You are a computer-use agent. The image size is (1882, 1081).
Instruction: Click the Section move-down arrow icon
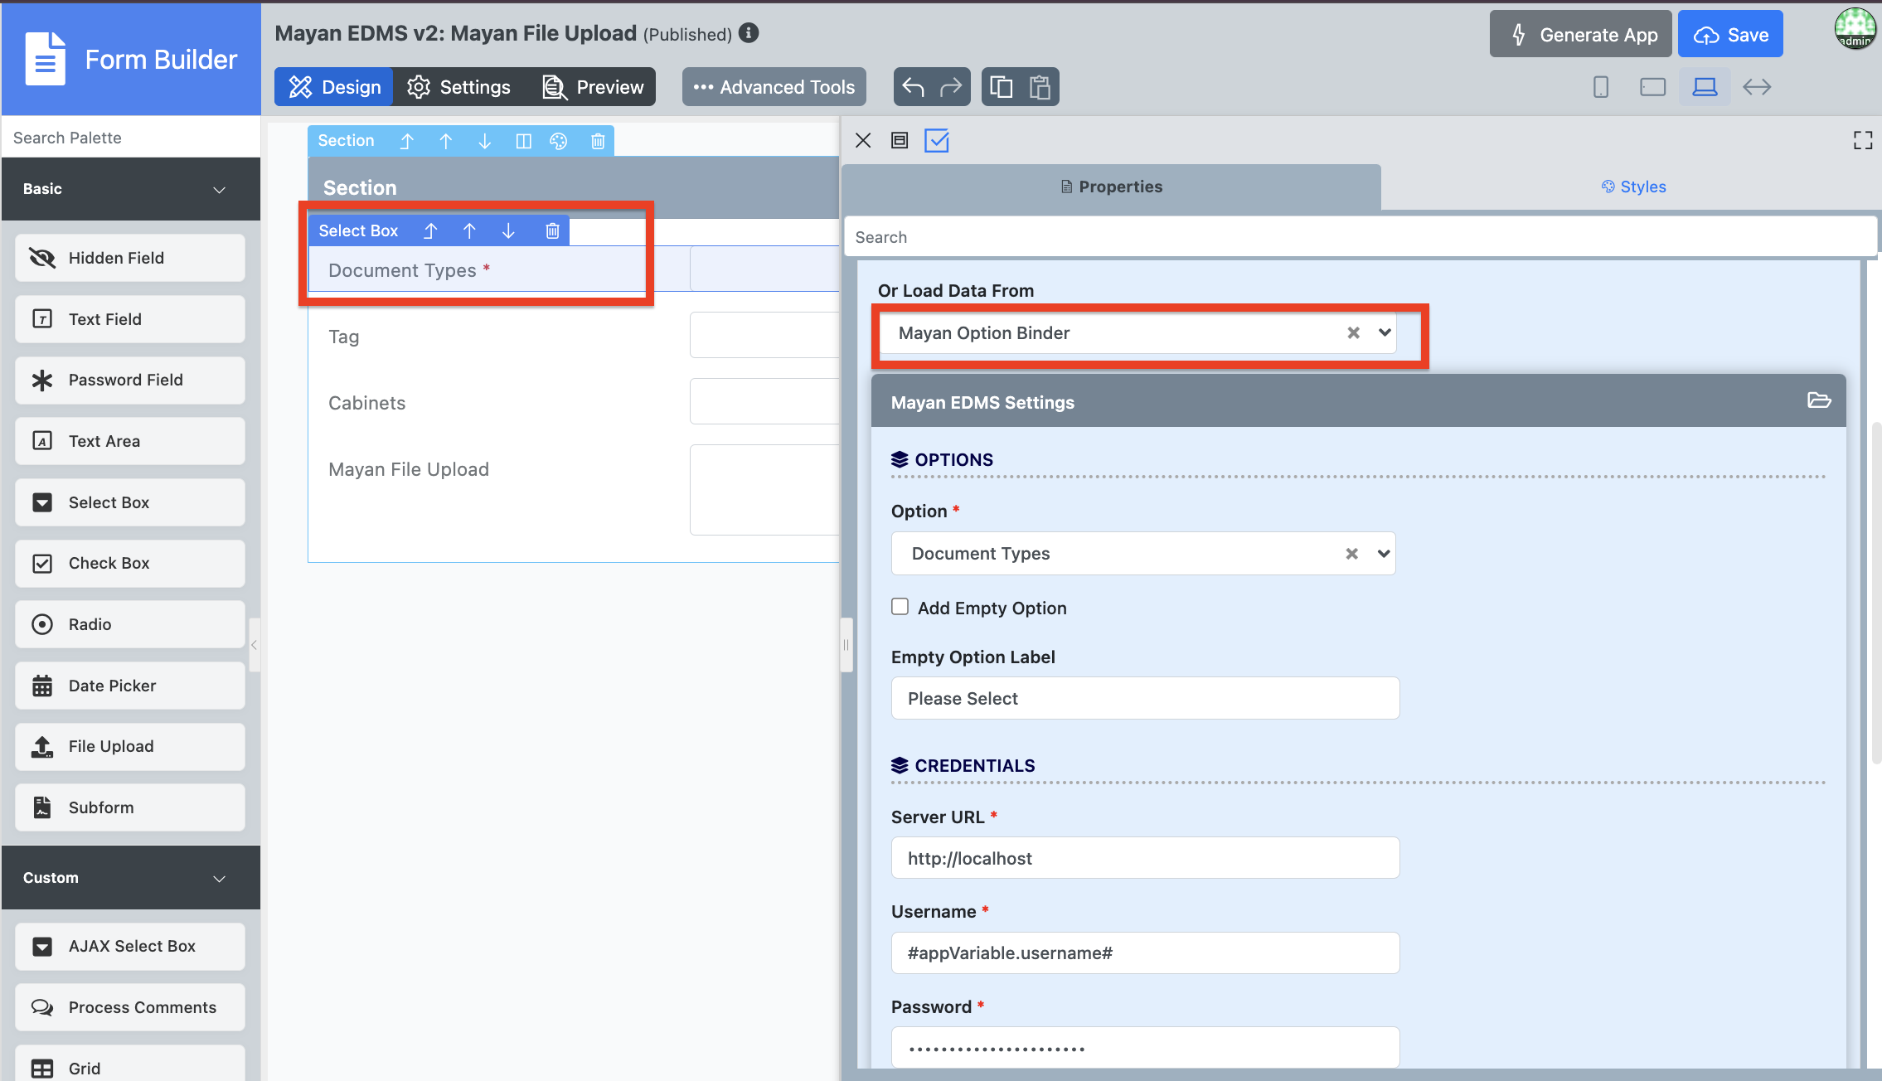pyautogui.click(x=485, y=141)
